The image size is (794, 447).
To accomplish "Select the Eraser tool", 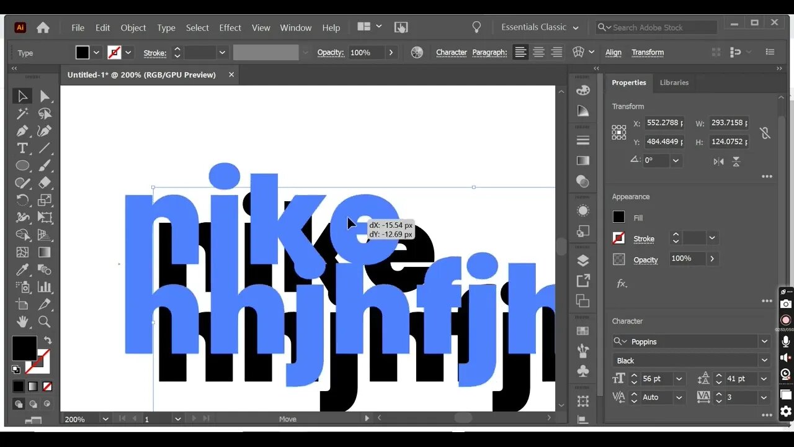I will click(x=45, y=183).
